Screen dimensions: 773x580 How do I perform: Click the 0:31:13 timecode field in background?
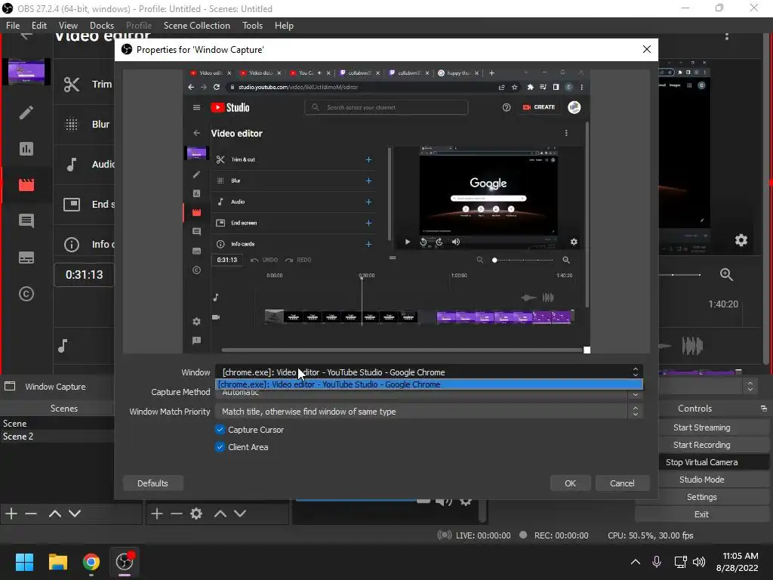pyautogui.click(x=85, y=275)
